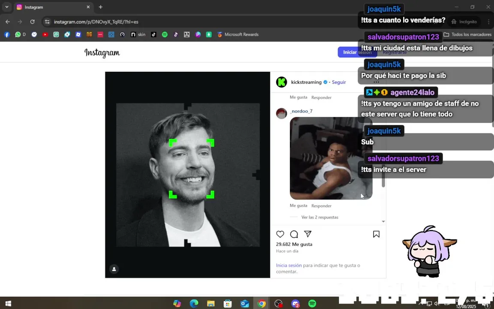Focus the address bar URL
The width and height of the screenshot is (494, 309).
(x=96, y=22)
